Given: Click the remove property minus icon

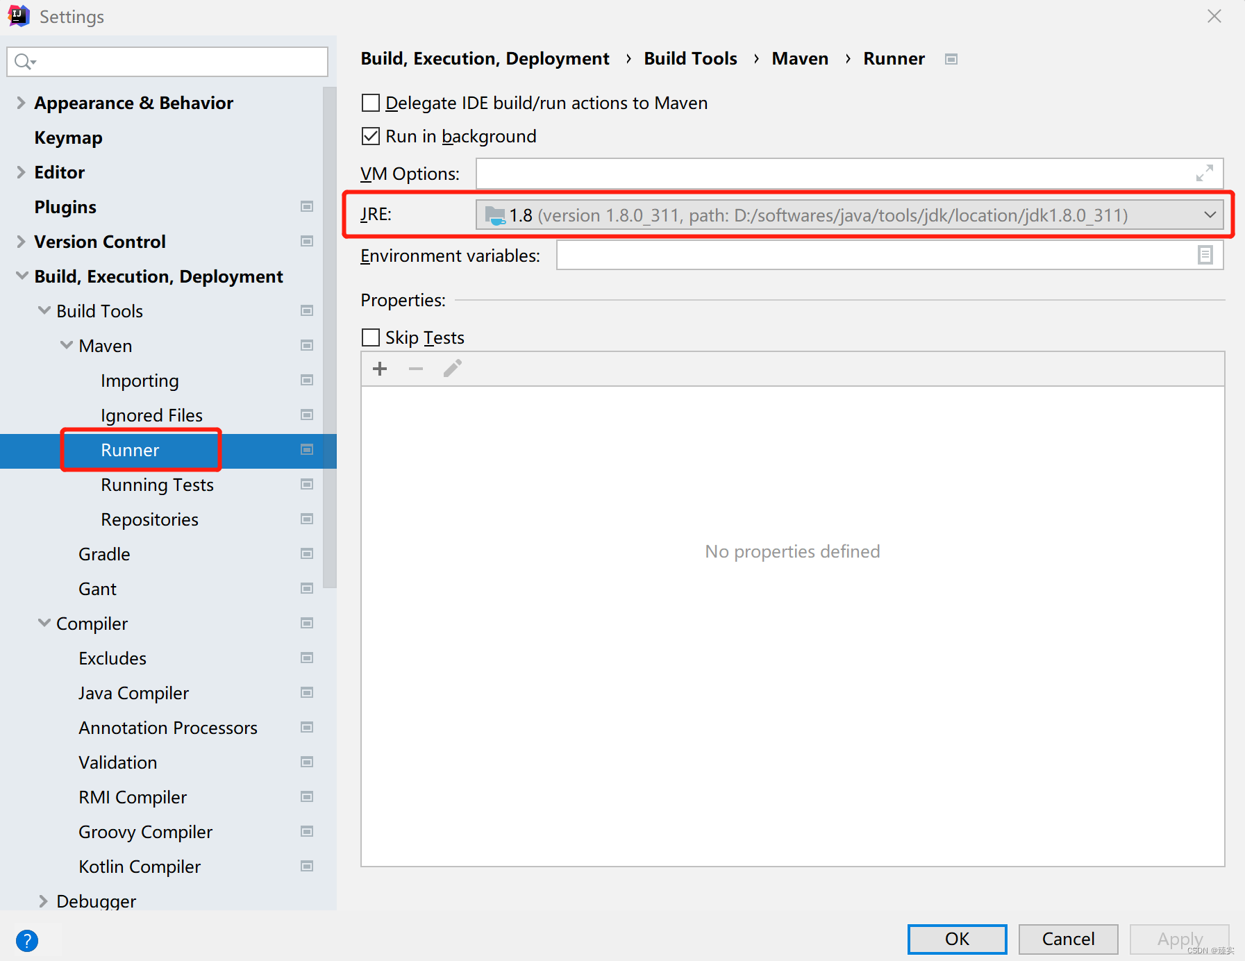Looking at the screenshot, I should [416, 369].
